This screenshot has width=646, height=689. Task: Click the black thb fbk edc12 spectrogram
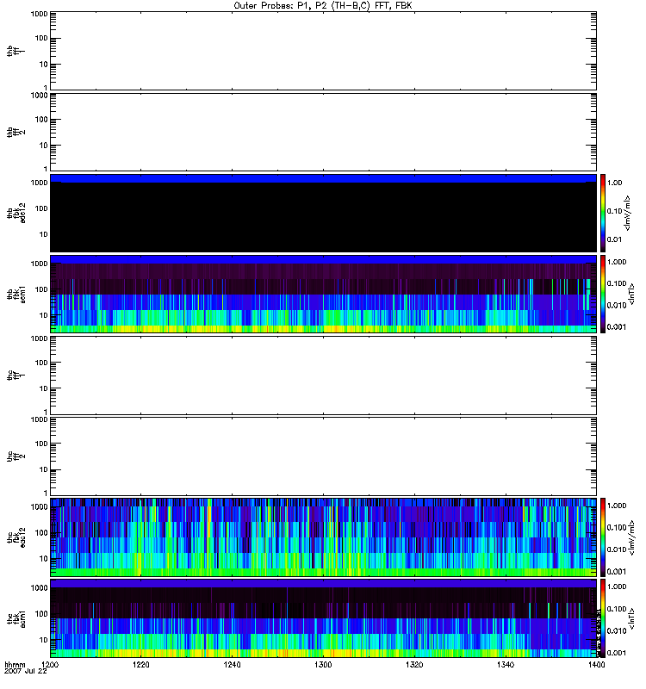pyautogui.click(x=324, y=213)
